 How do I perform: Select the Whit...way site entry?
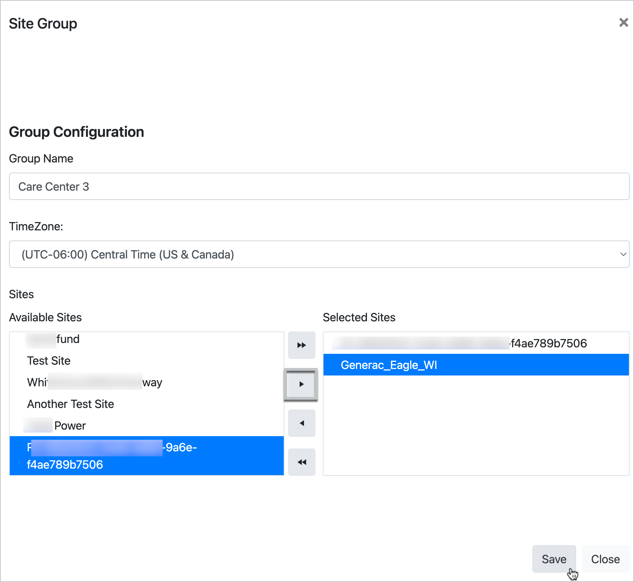(94, 382)
